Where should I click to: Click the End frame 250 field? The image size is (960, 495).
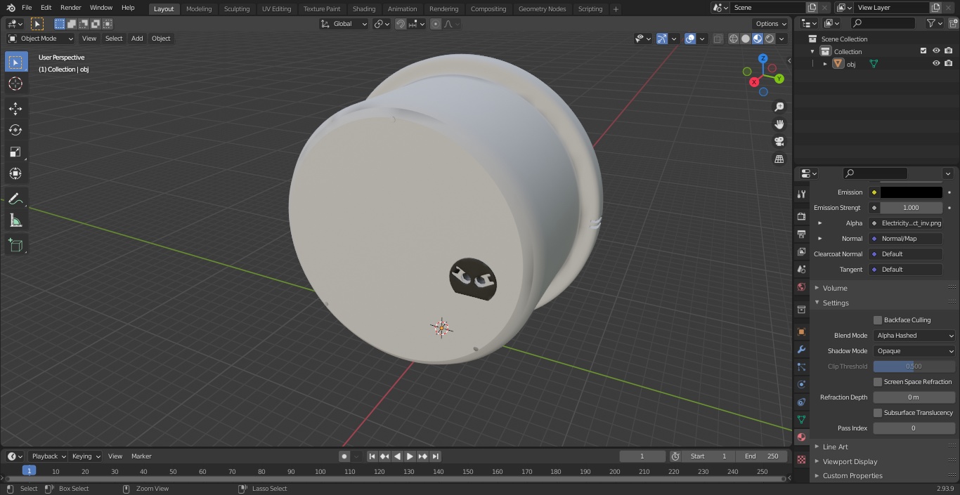[x=762, y=456]
